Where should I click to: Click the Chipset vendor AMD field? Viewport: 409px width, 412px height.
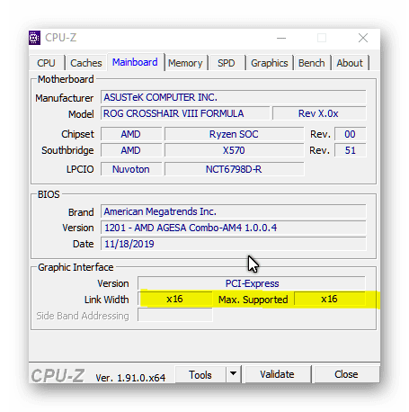point(131,134)
